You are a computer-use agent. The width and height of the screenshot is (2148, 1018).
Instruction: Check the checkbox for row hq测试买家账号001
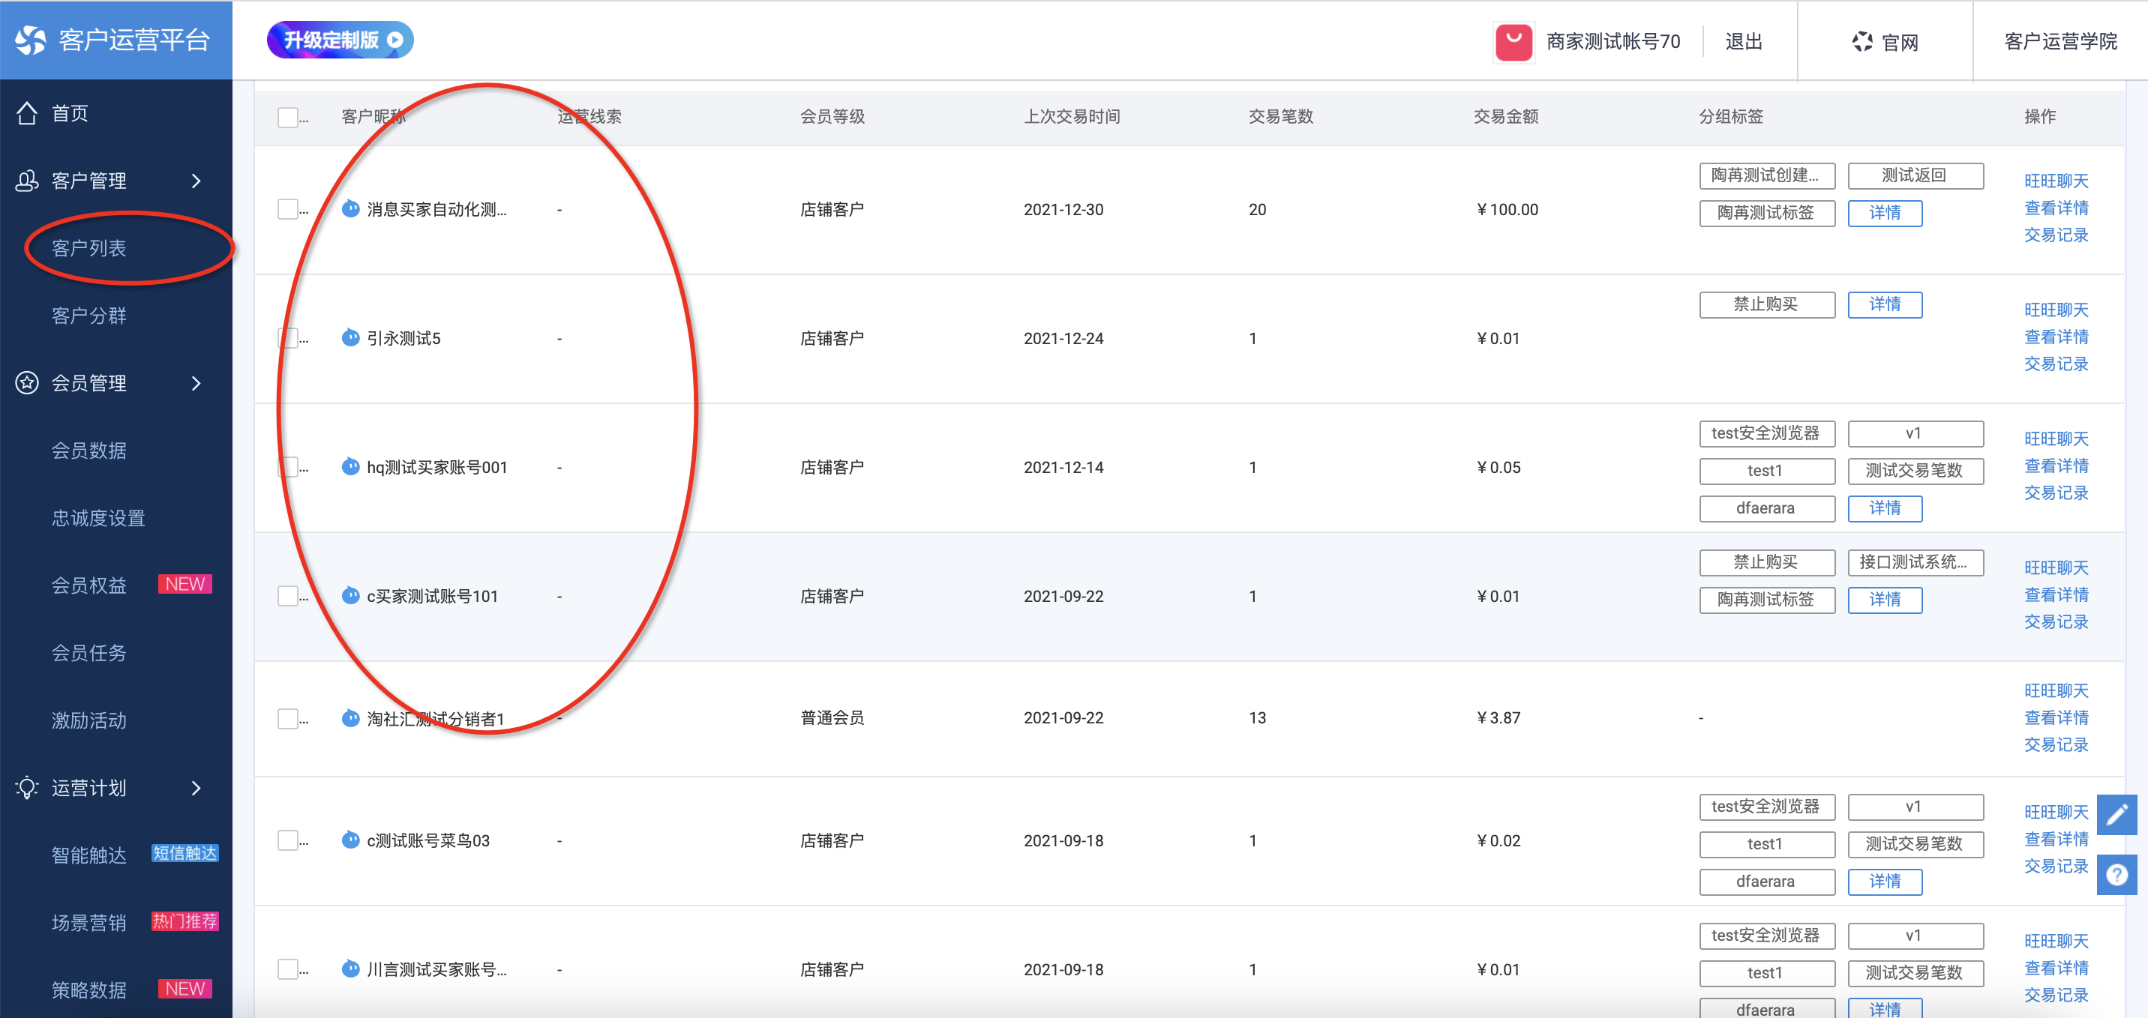click(288, 467)
